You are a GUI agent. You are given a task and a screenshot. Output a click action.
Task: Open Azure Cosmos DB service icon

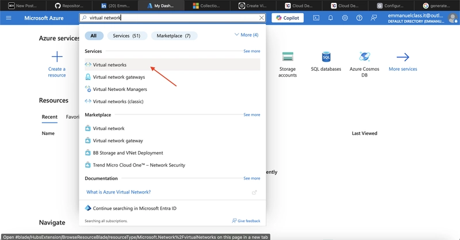point(365,56)
